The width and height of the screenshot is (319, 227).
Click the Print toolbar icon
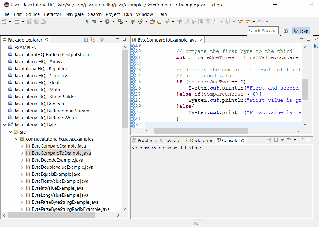pyautogui.click(x=43, y=21)
